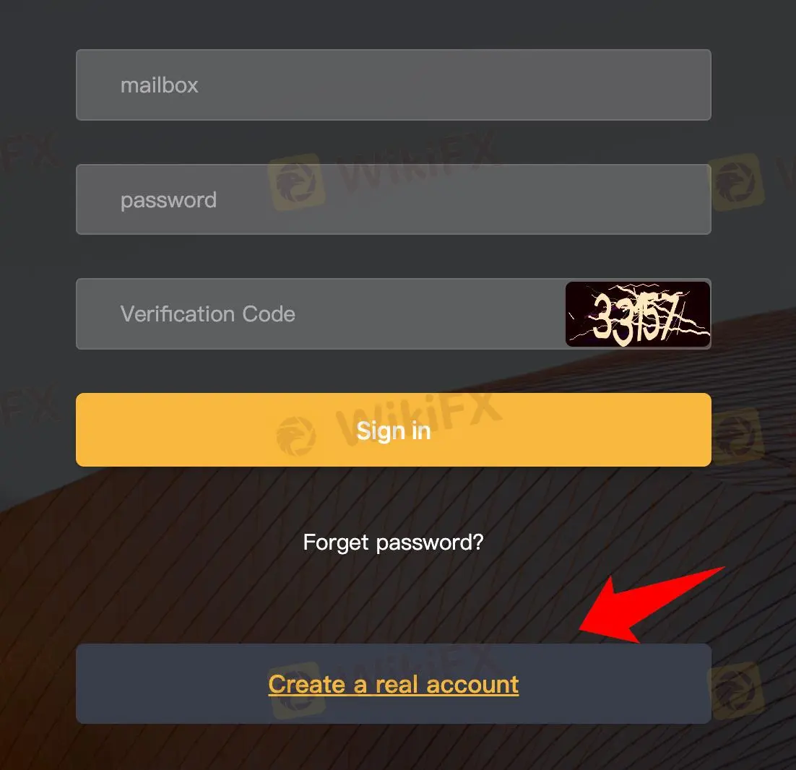This screenshot has width=796, height=770.
Task: Click the red arrow annotation
Action: point(652,605)
